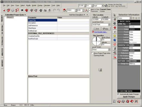The image size is (142, 107).
Task: Open the April month dropdown
Action: click(103, 6)
